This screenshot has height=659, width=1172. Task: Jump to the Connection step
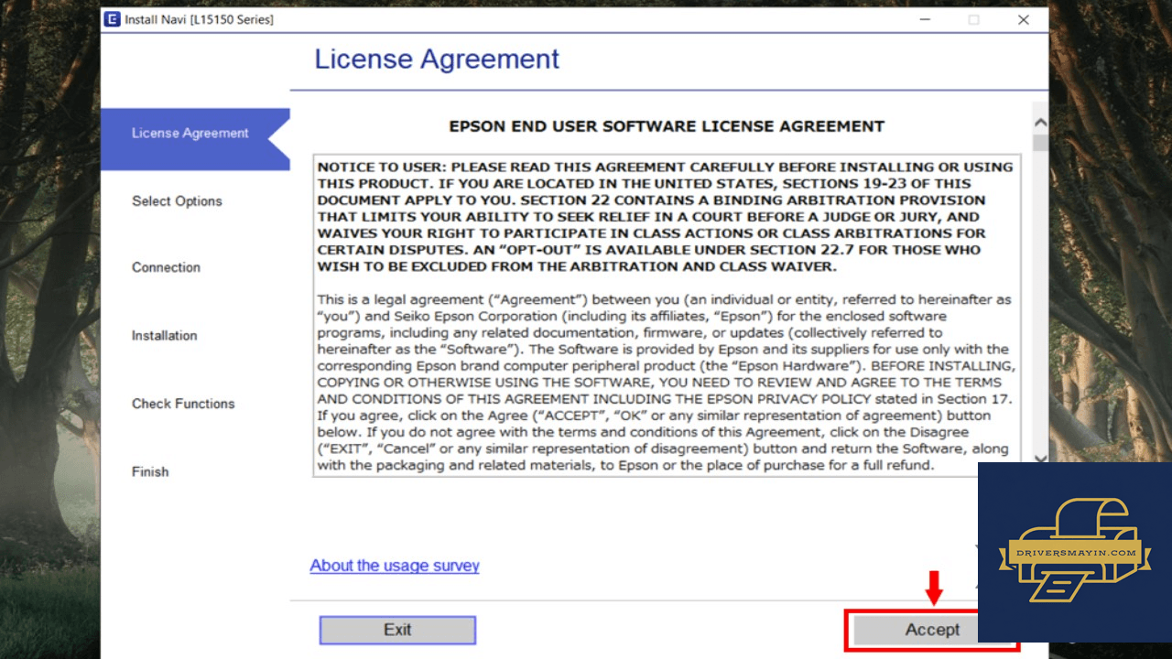point(166,267)
